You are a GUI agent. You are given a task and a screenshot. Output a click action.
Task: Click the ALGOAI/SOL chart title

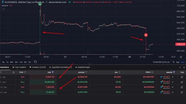(35, 2)
